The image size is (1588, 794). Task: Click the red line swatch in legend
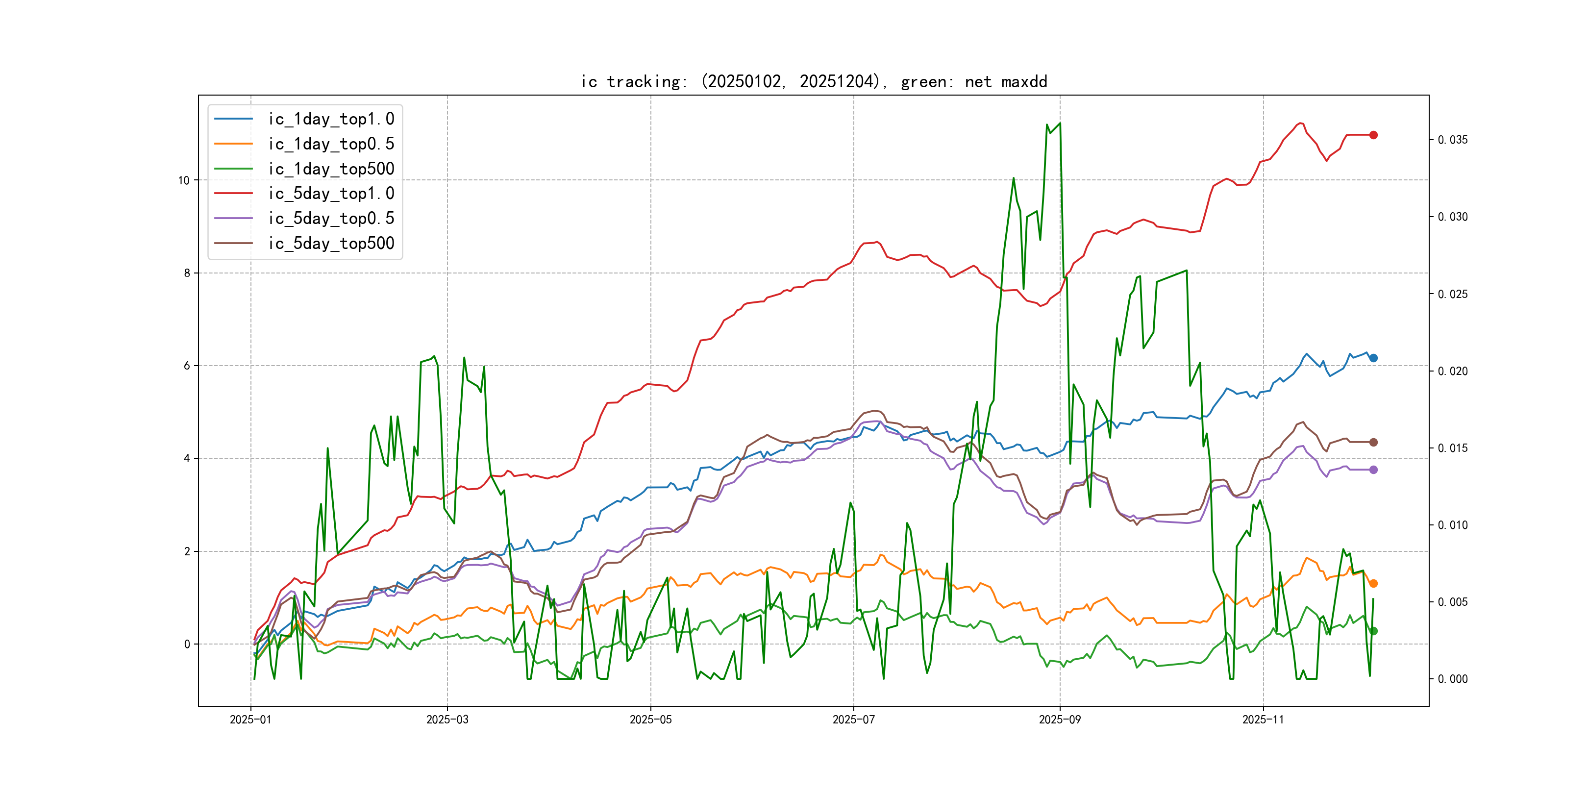coord(234,194)
